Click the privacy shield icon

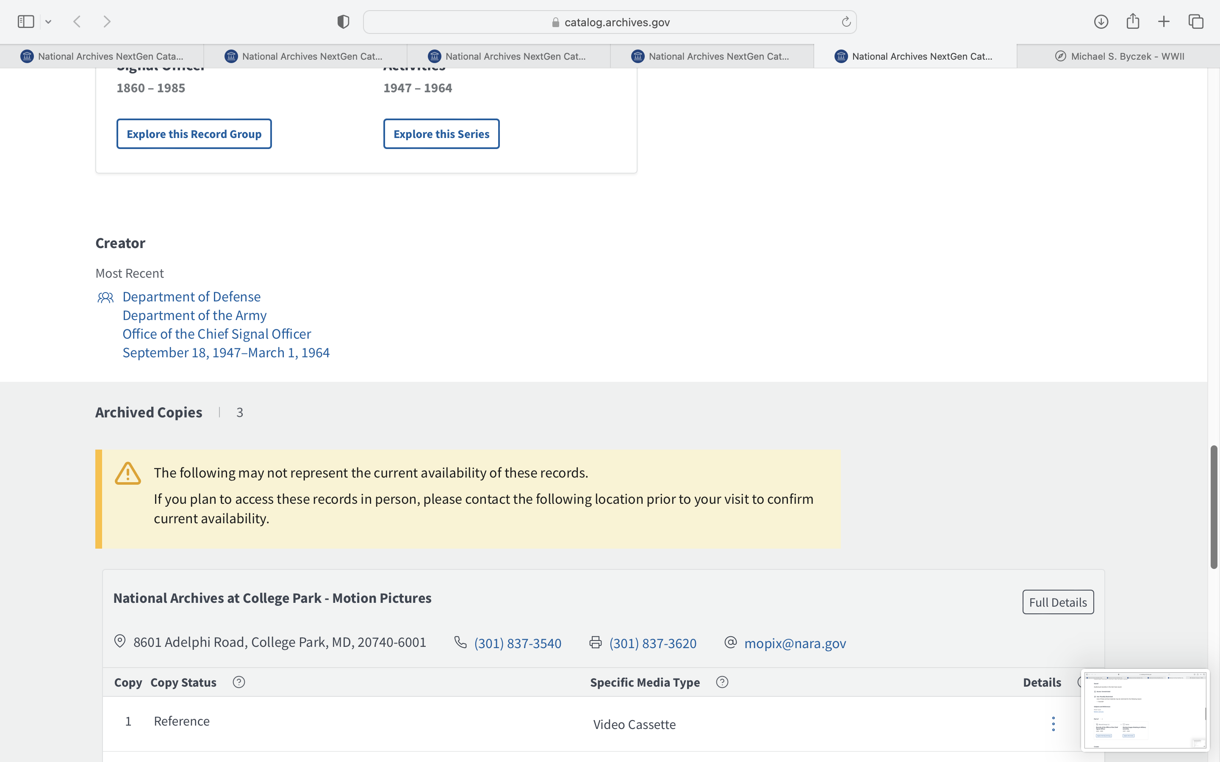click(343, 22)
